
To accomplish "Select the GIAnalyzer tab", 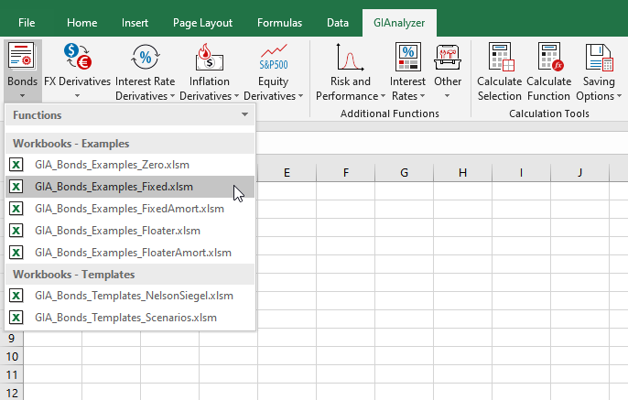I will click(399, 23).
